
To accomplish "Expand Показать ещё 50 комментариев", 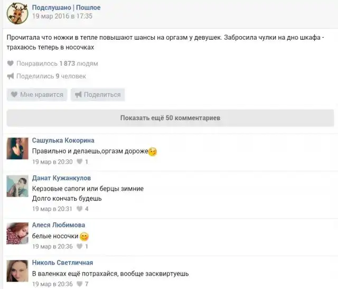I will [x=170, y=118].
